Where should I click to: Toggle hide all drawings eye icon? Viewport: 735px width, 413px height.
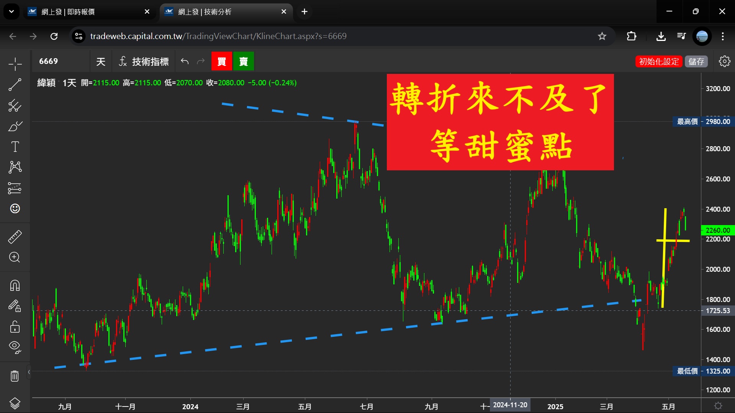pos(15,348)
